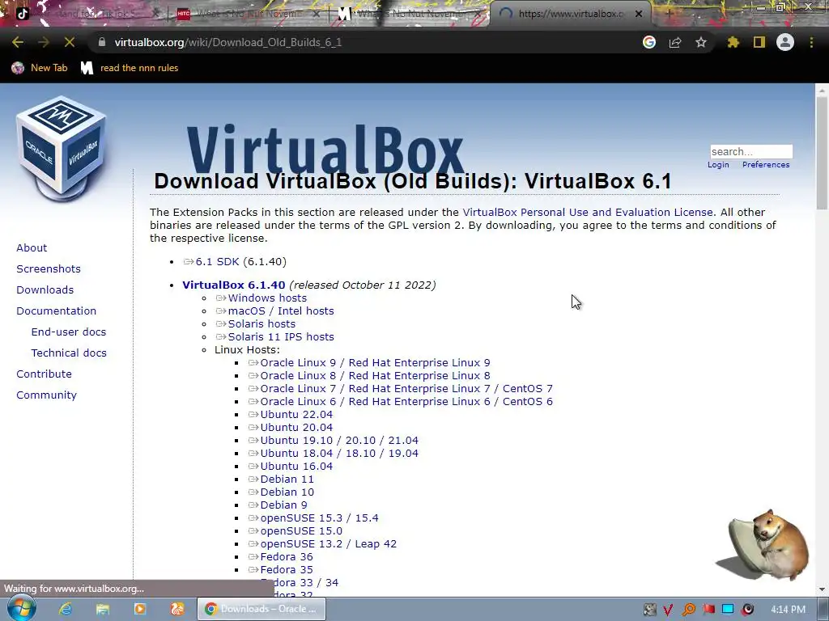This screenshot has height=621, width=829.
Task: Download the Fedora 36 package
Action: click(287, 556)
